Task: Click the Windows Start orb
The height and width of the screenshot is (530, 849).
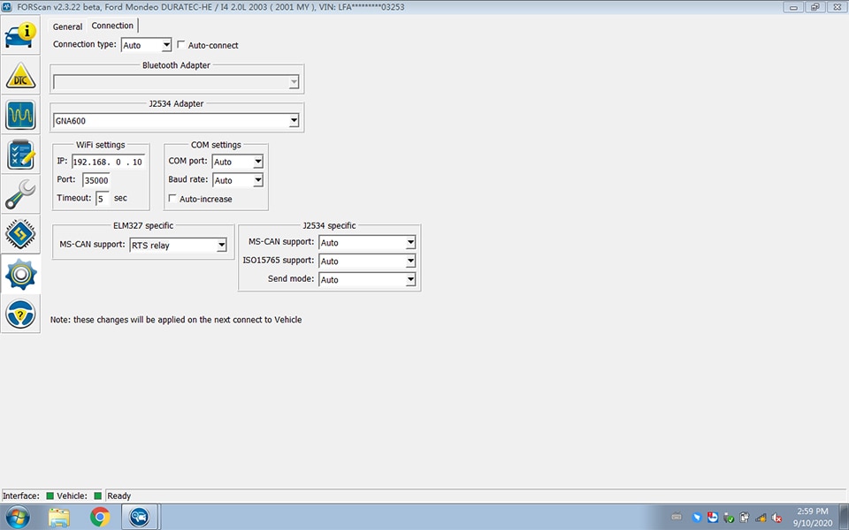Action: tap(18, 517)
